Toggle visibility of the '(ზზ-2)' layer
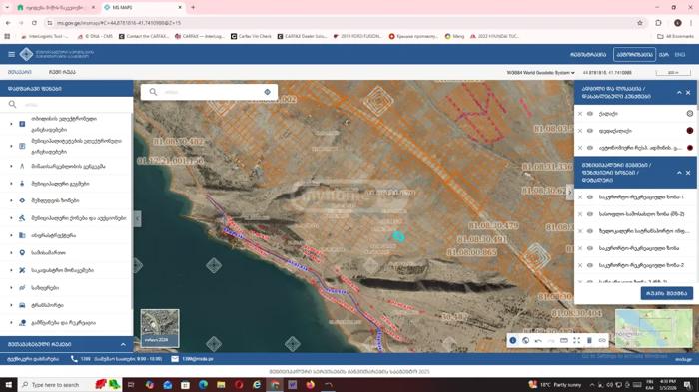The image size is (699, 392). pyautogui.click(x=590, y=214)
